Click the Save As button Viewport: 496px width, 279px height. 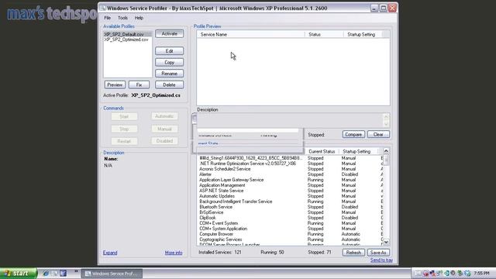click(x=378, y=253)
